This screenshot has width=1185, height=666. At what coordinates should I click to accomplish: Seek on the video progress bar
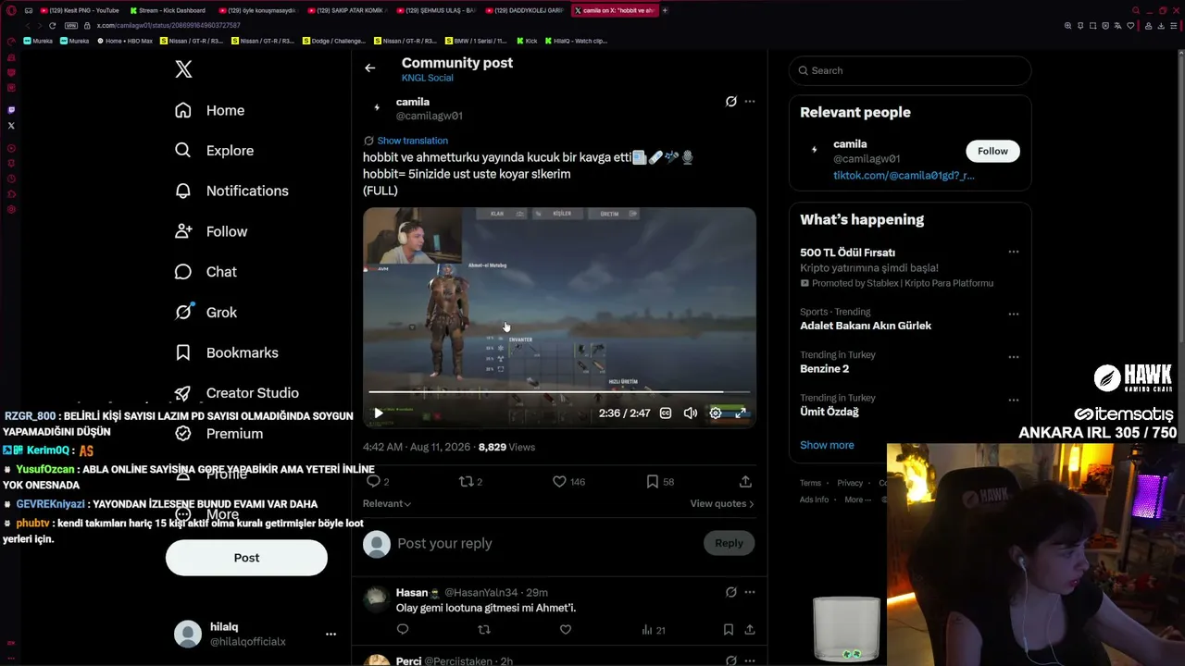tap(559, 392)
